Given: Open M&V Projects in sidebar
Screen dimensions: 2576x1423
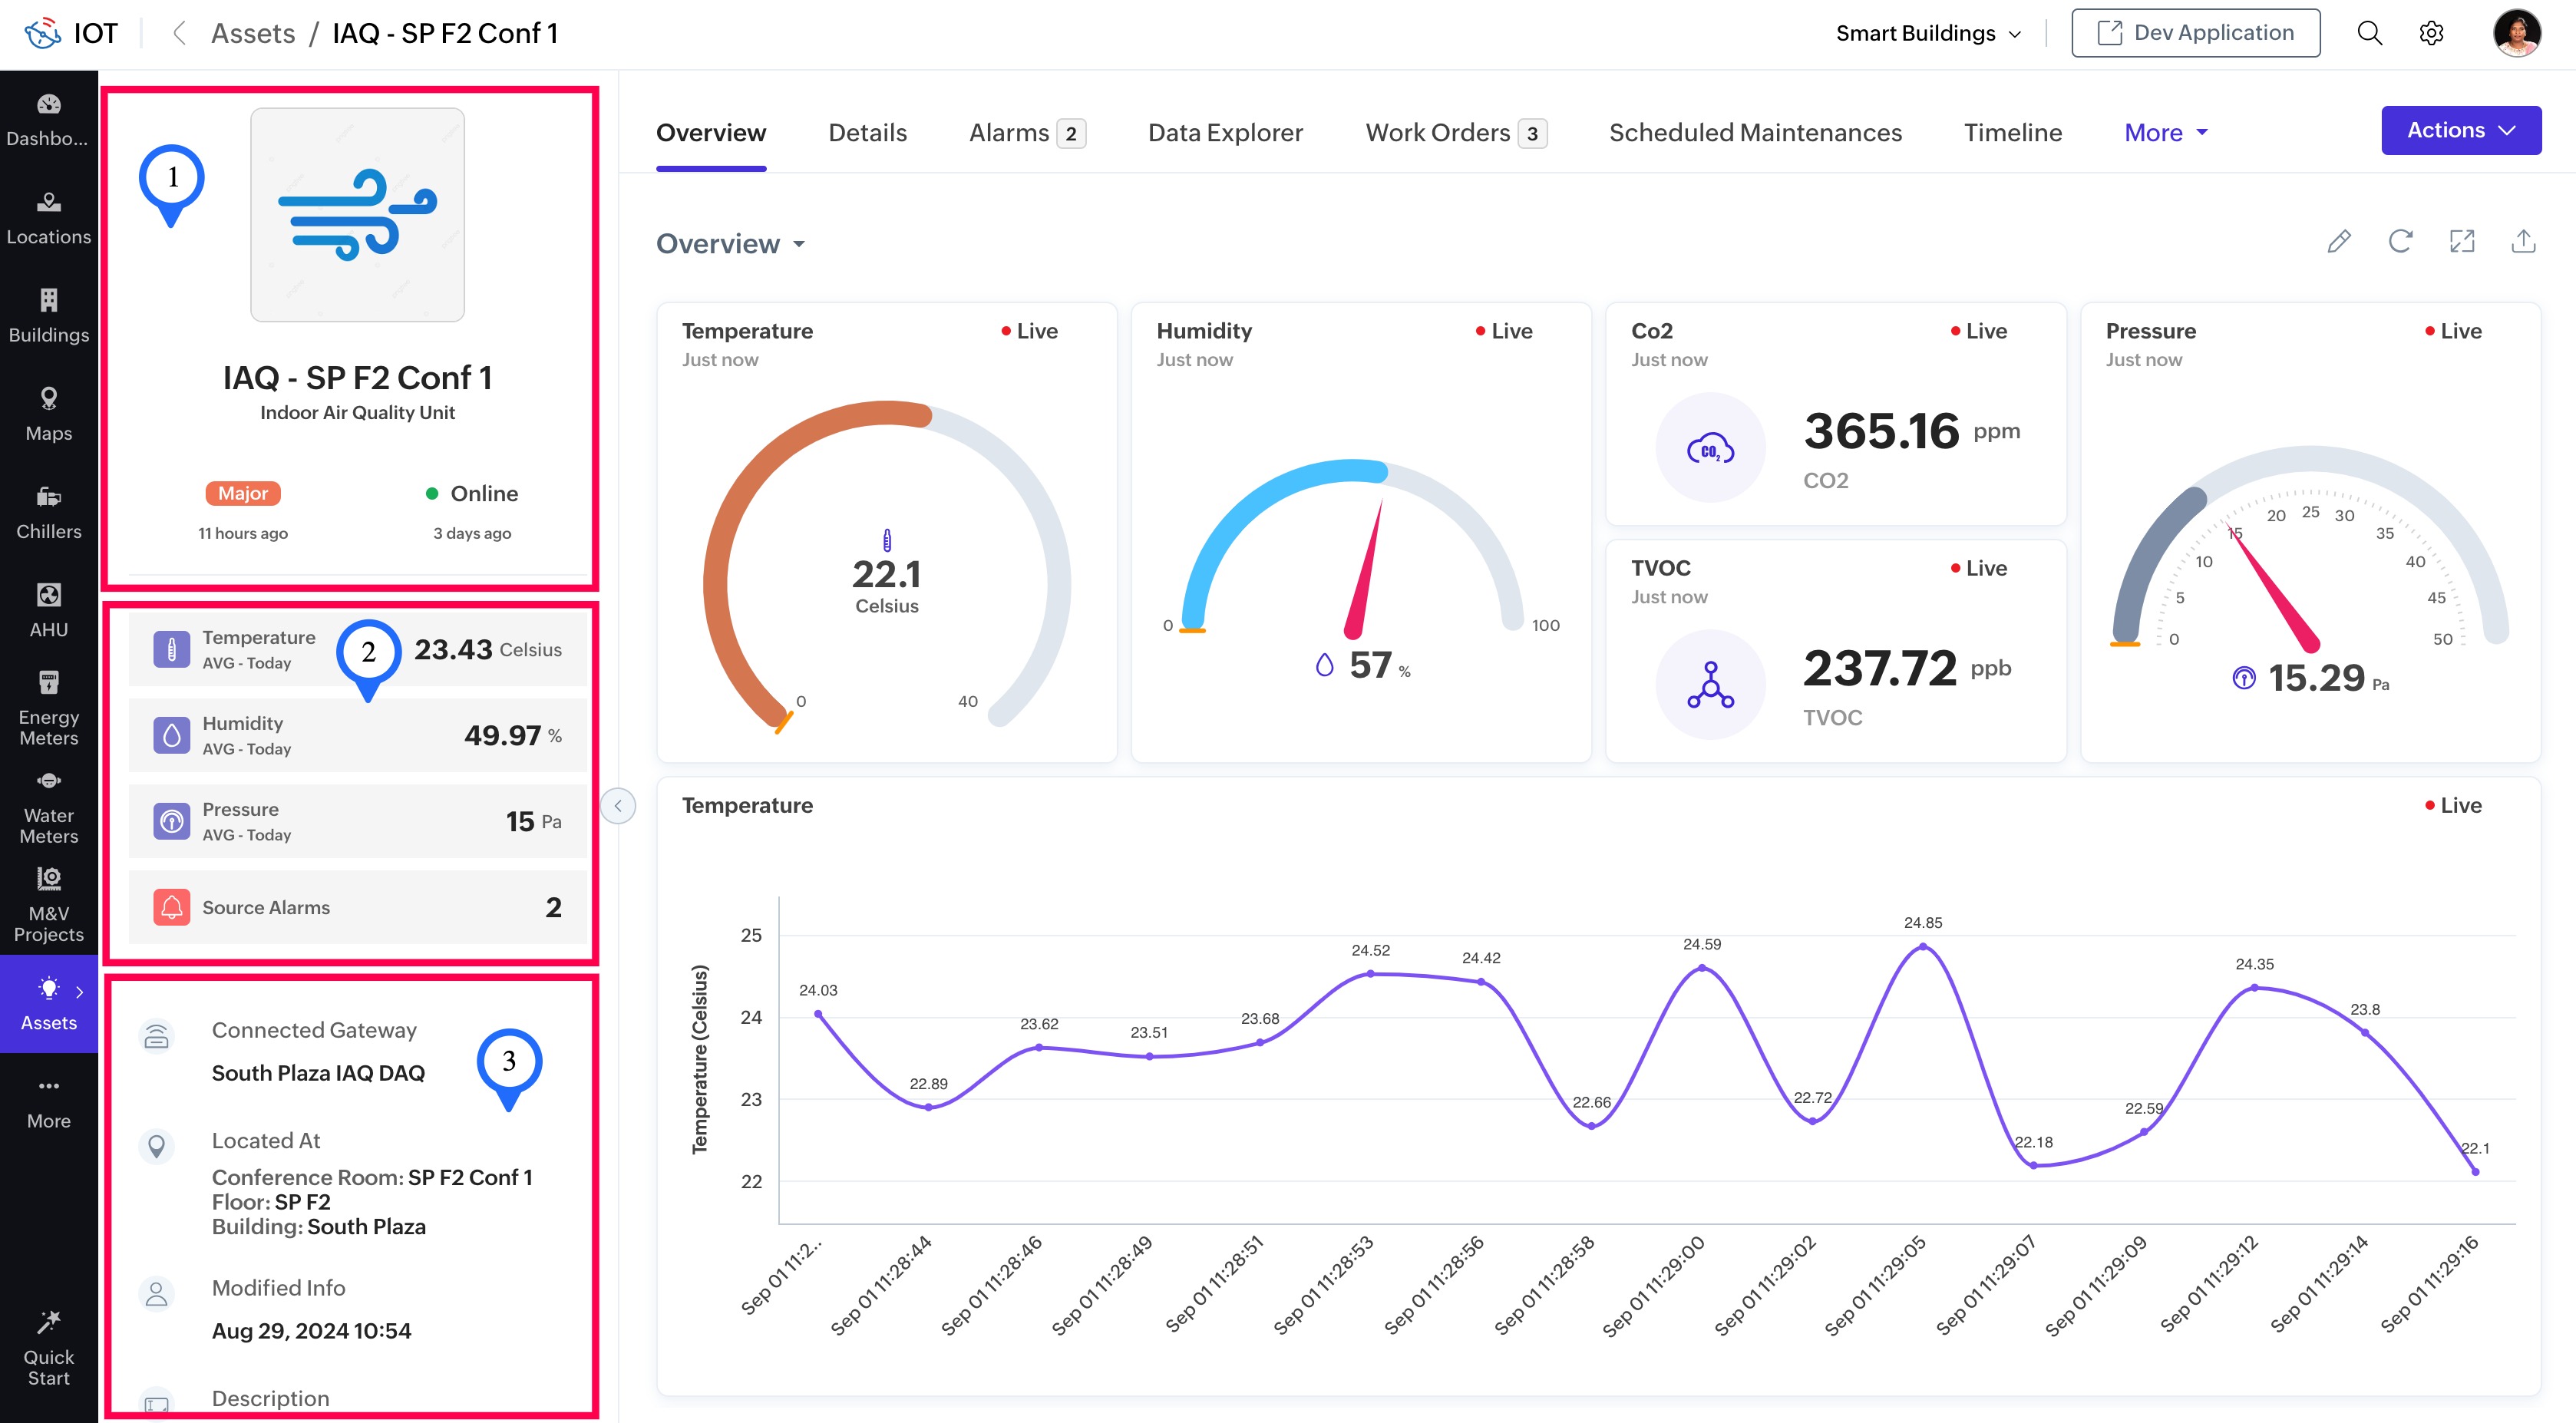Looking at the screenshot, I should click(48, 905).
